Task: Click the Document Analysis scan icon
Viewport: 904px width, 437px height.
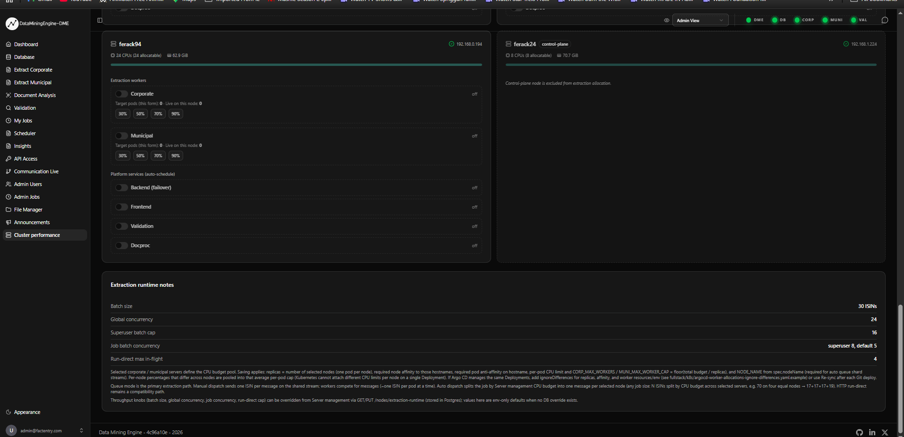Action: (8, 95)
